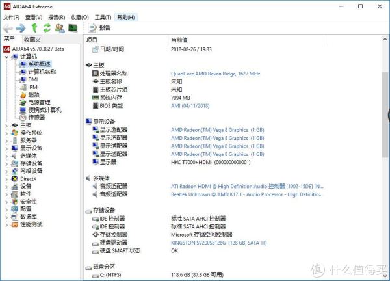Click the Refresh toolbar icon

point(47,28)
